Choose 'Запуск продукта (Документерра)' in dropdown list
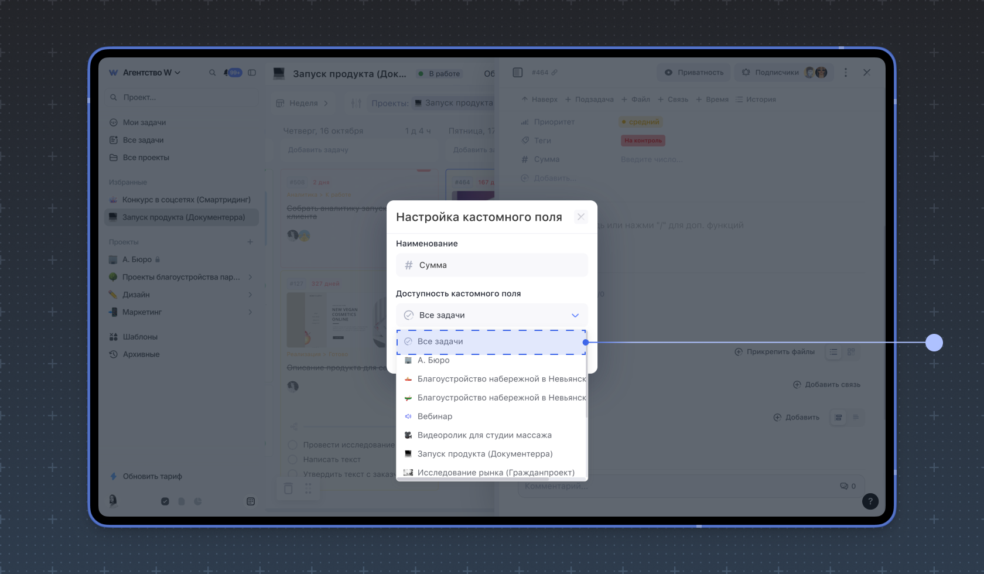This screenshot has height=574, width=984. (x=484, y=454)
